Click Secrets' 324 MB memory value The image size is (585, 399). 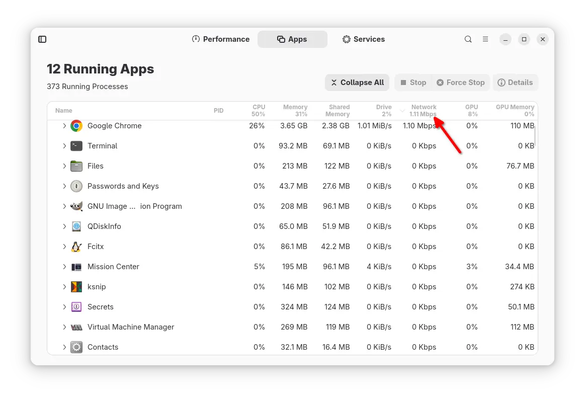click(x=294, y=307)
